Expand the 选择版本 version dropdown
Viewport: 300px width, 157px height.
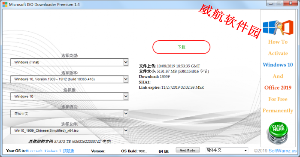(70, 79)
